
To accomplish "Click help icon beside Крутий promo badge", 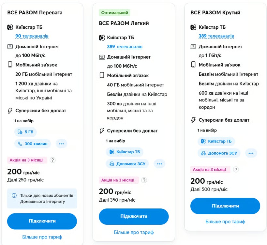I will pos(236,170).
